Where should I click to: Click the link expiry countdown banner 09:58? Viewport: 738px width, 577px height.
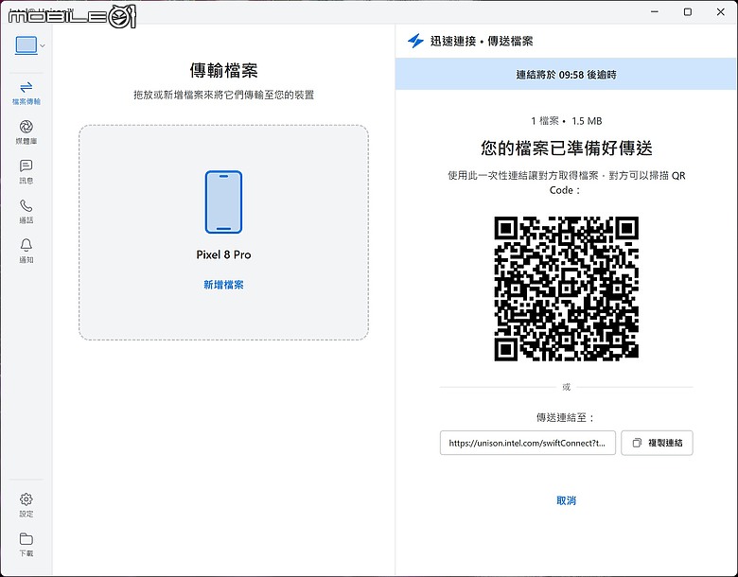pos(566,75)
